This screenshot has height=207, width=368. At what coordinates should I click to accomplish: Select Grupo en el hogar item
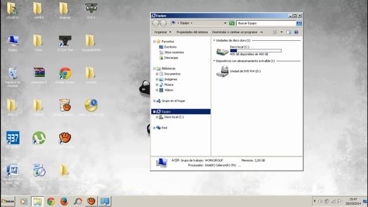171,101
